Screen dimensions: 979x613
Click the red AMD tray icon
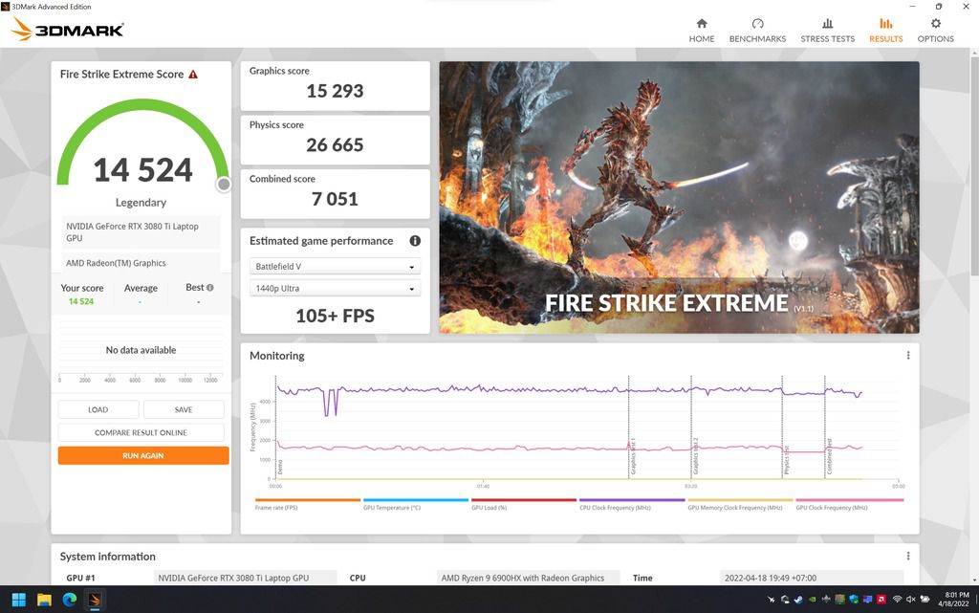click(x=881, y=600)
